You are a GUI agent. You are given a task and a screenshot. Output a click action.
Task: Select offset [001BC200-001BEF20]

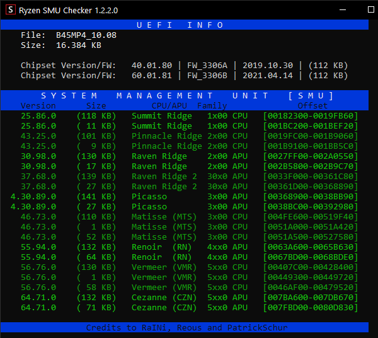311,126
